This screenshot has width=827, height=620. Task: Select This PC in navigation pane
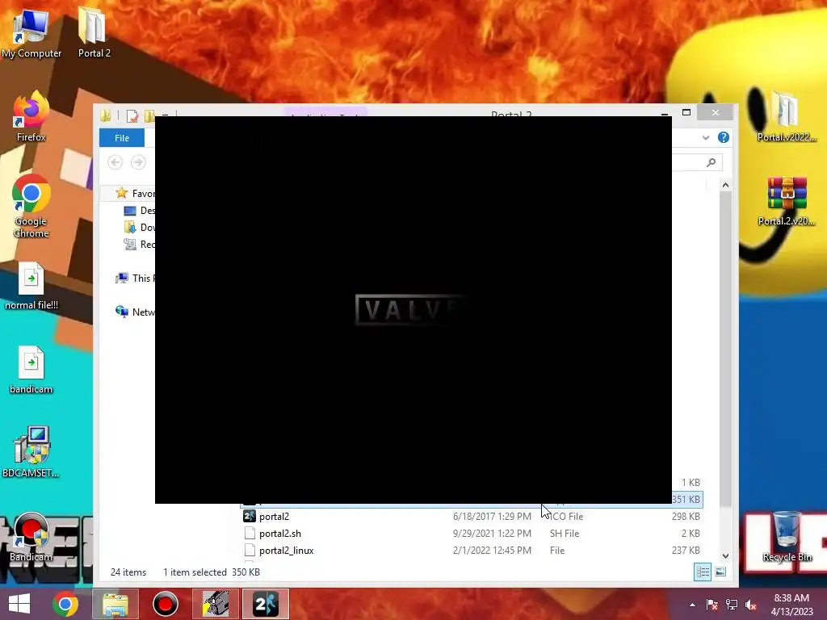tap(135, 278)
